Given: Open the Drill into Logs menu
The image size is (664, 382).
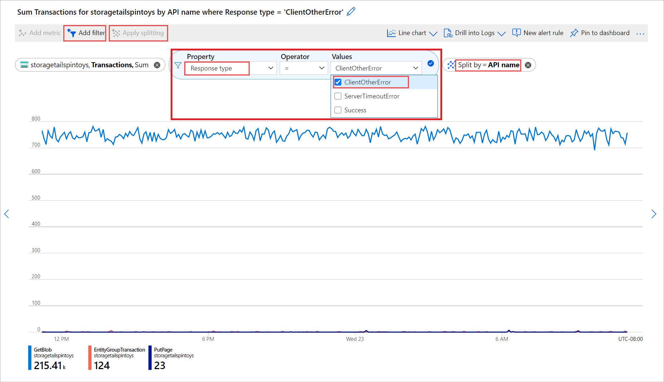Looking at the screenshot, I should pos(474,33).
